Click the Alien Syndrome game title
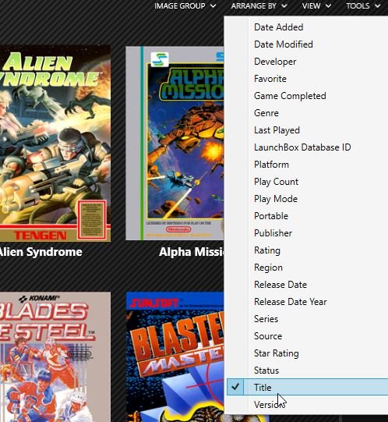 click(x=41, y=252)
